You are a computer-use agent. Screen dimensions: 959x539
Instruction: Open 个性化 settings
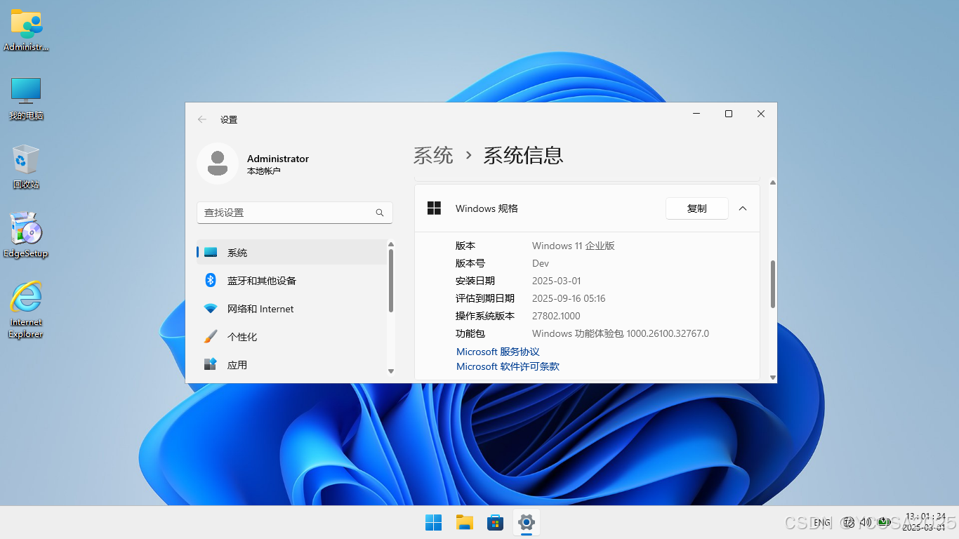[x=291, y=337]
